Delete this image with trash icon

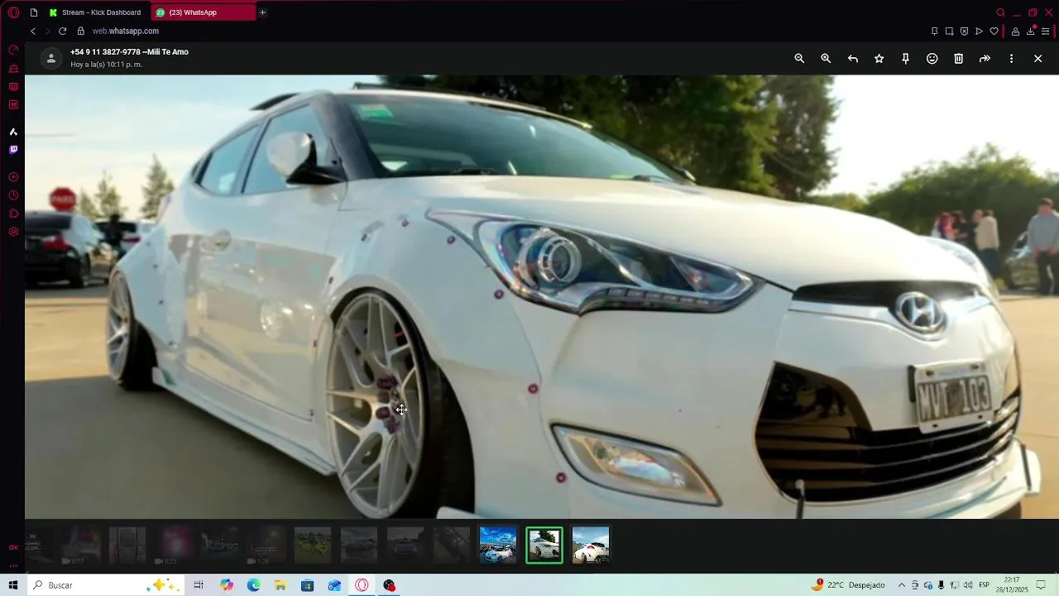pos(958,59)
